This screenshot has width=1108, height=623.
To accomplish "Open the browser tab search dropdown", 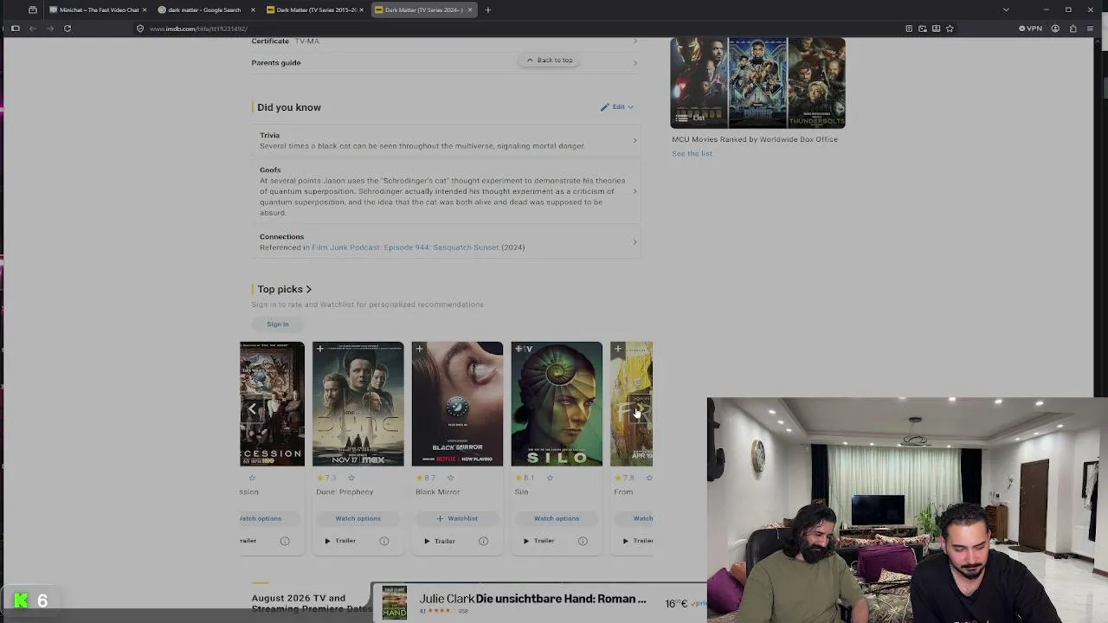I will coord(1006,10).
